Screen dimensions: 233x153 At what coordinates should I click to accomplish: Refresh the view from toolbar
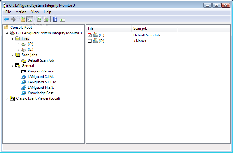(x=39, y=19)
